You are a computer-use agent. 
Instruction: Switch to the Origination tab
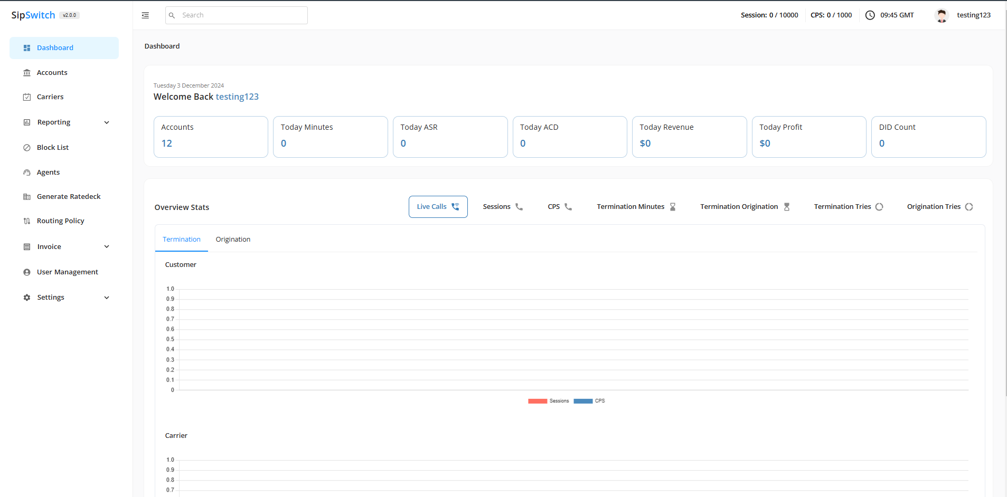coord(233,240)
